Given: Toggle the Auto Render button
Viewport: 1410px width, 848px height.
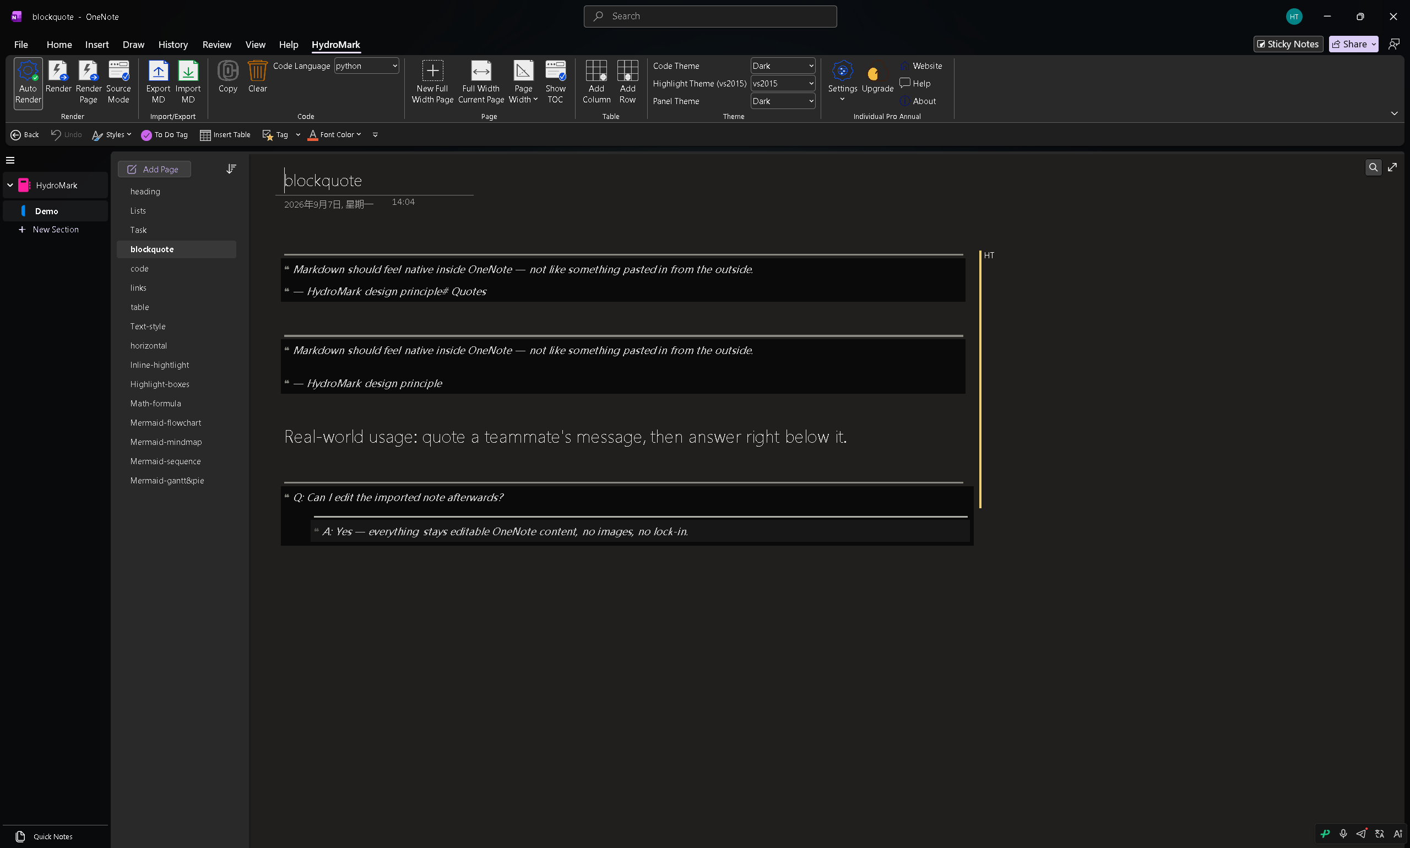Looking at the screenshot, I should [28, 83].
